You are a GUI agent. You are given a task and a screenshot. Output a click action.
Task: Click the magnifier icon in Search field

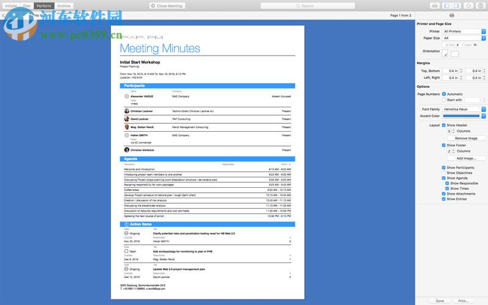pos(298,6)
